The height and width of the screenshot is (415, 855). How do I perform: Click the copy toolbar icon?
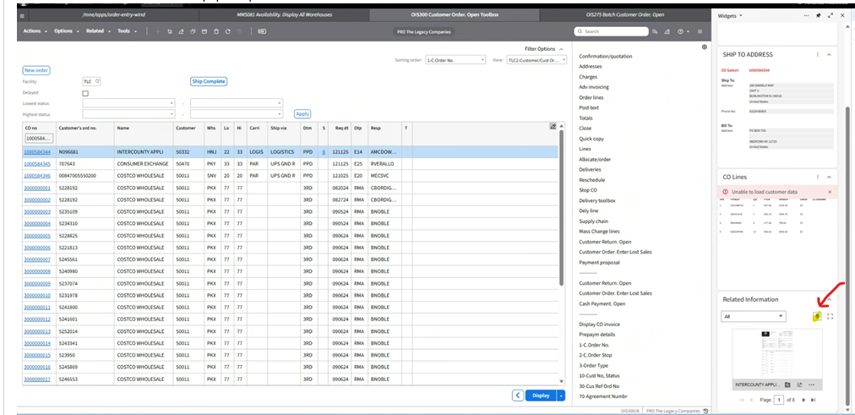coord(193,31)
